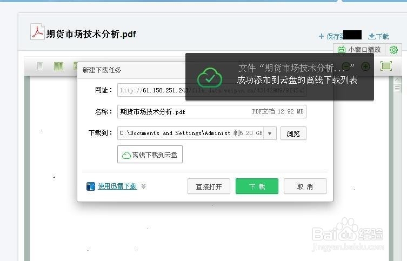
Task: Click the 浏览 browse button
Action: click(293, 133)
